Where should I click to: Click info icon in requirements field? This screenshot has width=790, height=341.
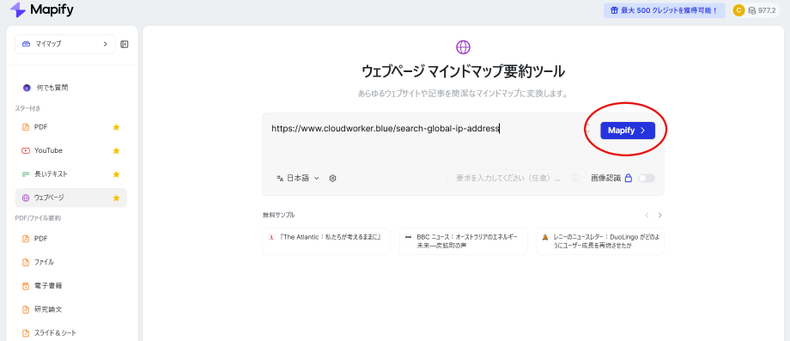tap(574, 178)
